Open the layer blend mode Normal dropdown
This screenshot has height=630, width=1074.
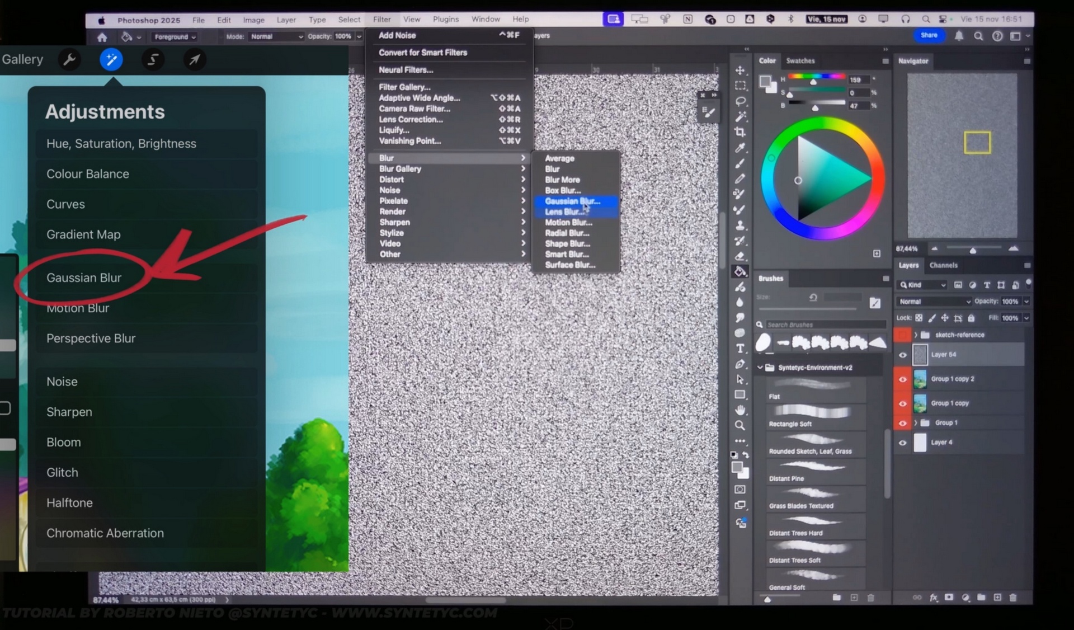click(934, 302)
